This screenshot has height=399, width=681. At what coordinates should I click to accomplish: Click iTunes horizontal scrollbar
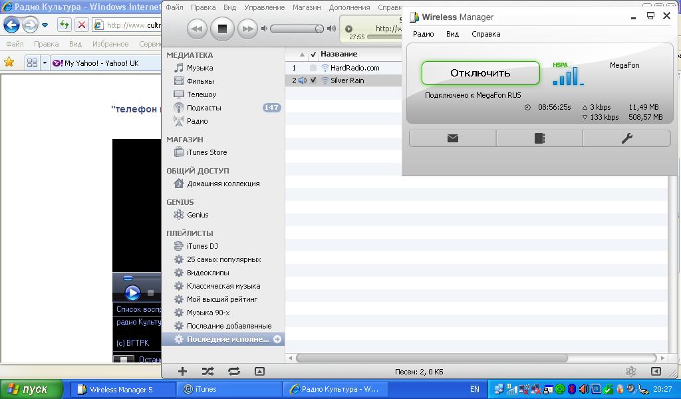(x=432, y=358)
